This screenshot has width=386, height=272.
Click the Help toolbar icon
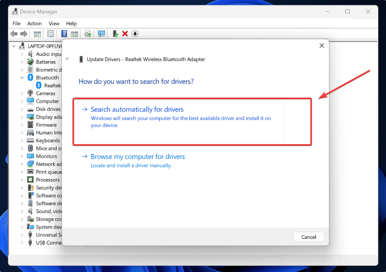pos(64,33)
